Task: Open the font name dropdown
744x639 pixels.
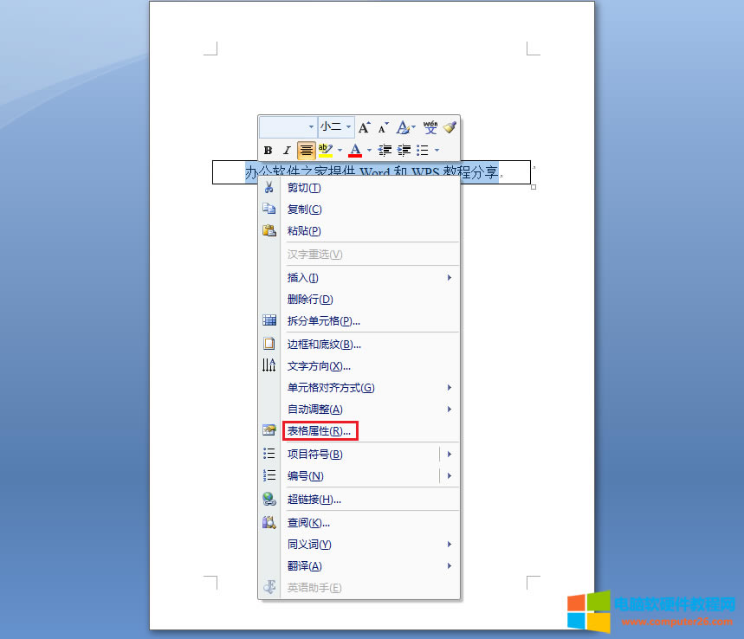Action: (288, 127)
